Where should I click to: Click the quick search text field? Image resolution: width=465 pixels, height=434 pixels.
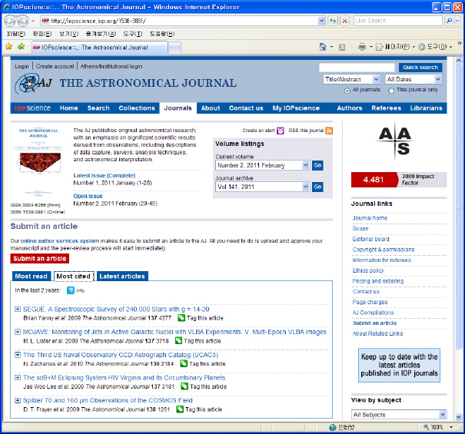coord(357,68)
